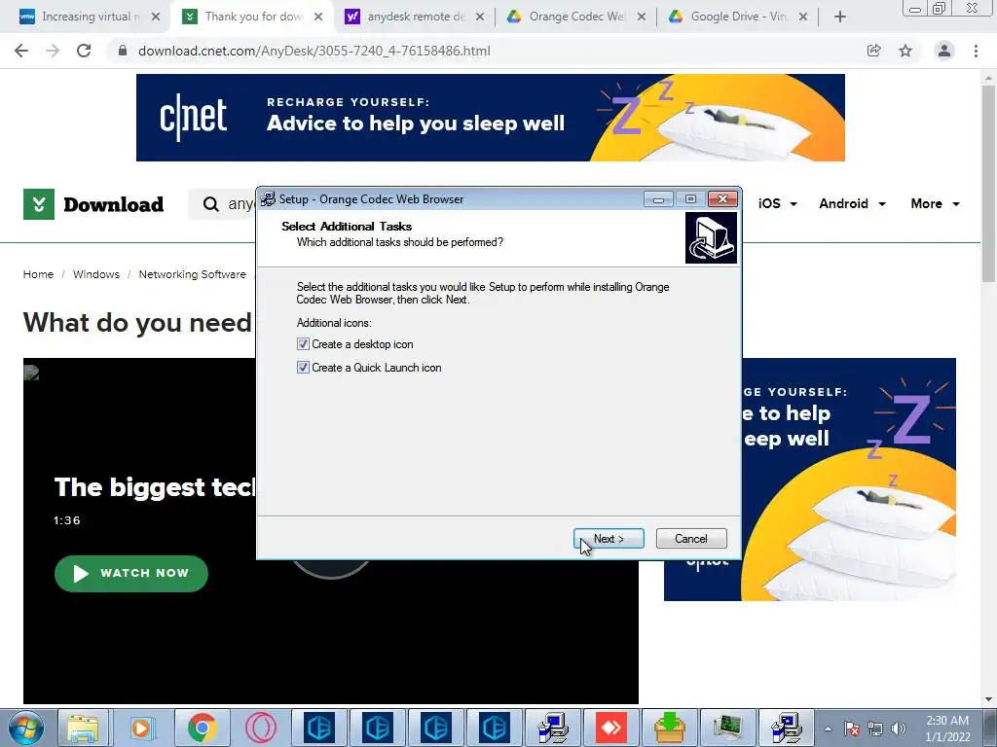Image resolution: width=997 pixels, height=747 pixels.
Task: Click search magnifier icon on CNET
Action: (x=210, y=204)
